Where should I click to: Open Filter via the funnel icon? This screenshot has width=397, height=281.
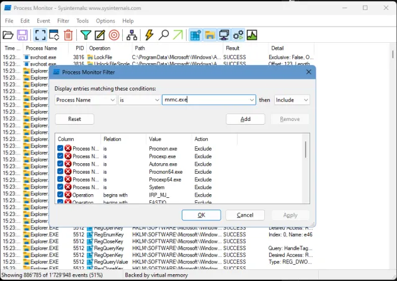(86, 35)
